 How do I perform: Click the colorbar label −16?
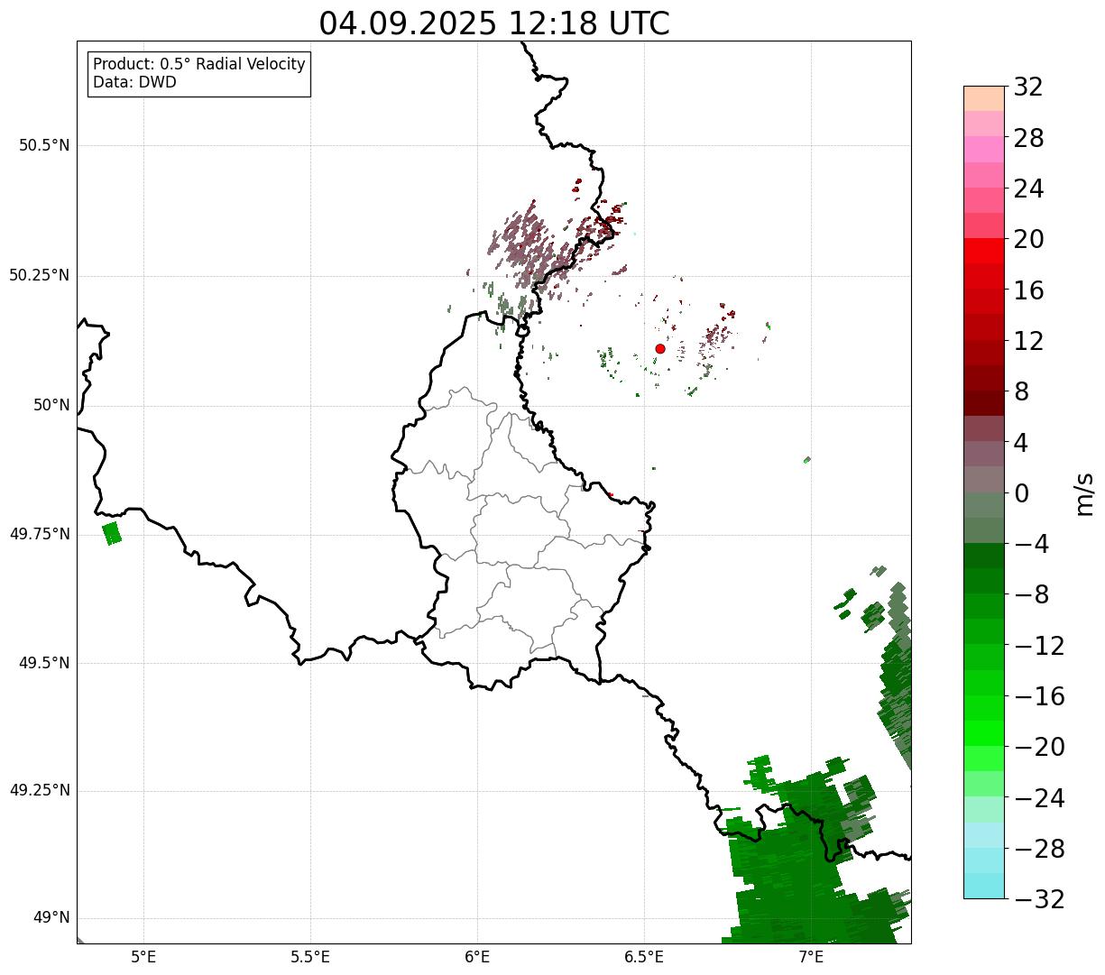(x=1039, y=696)
